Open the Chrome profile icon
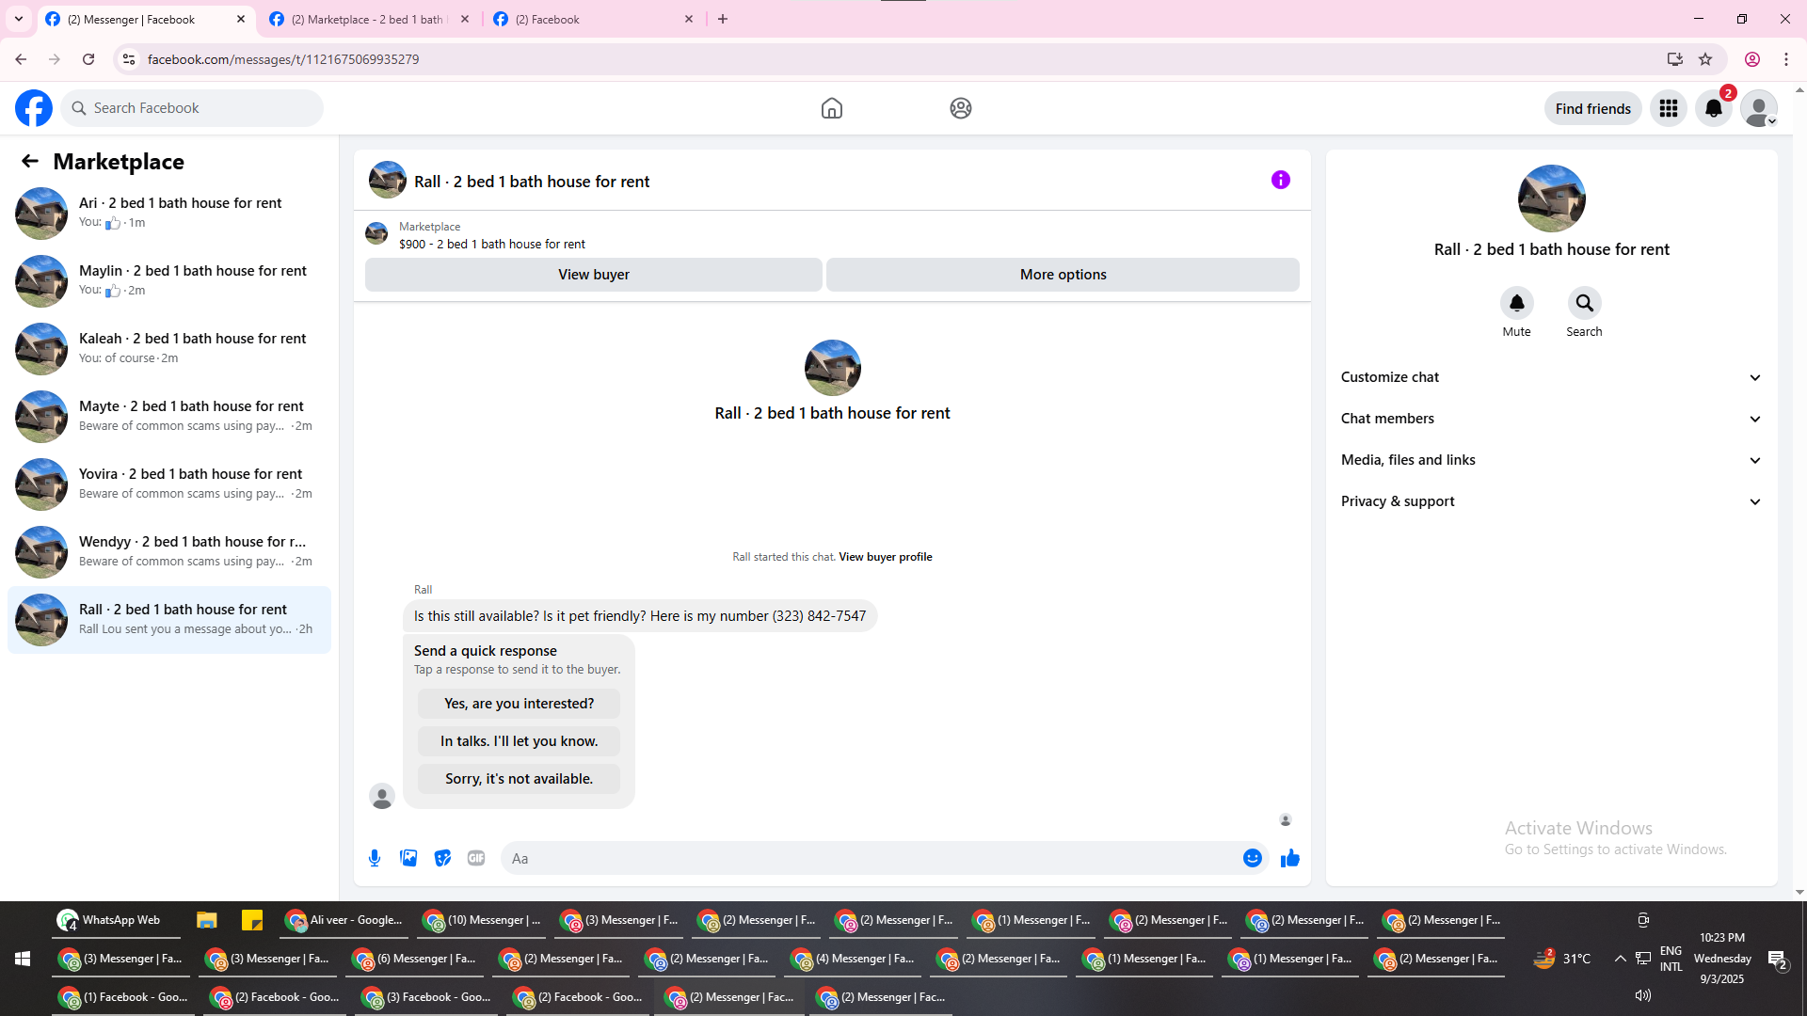This screenshot has height=1016, width=1807. coord(1752,59)
